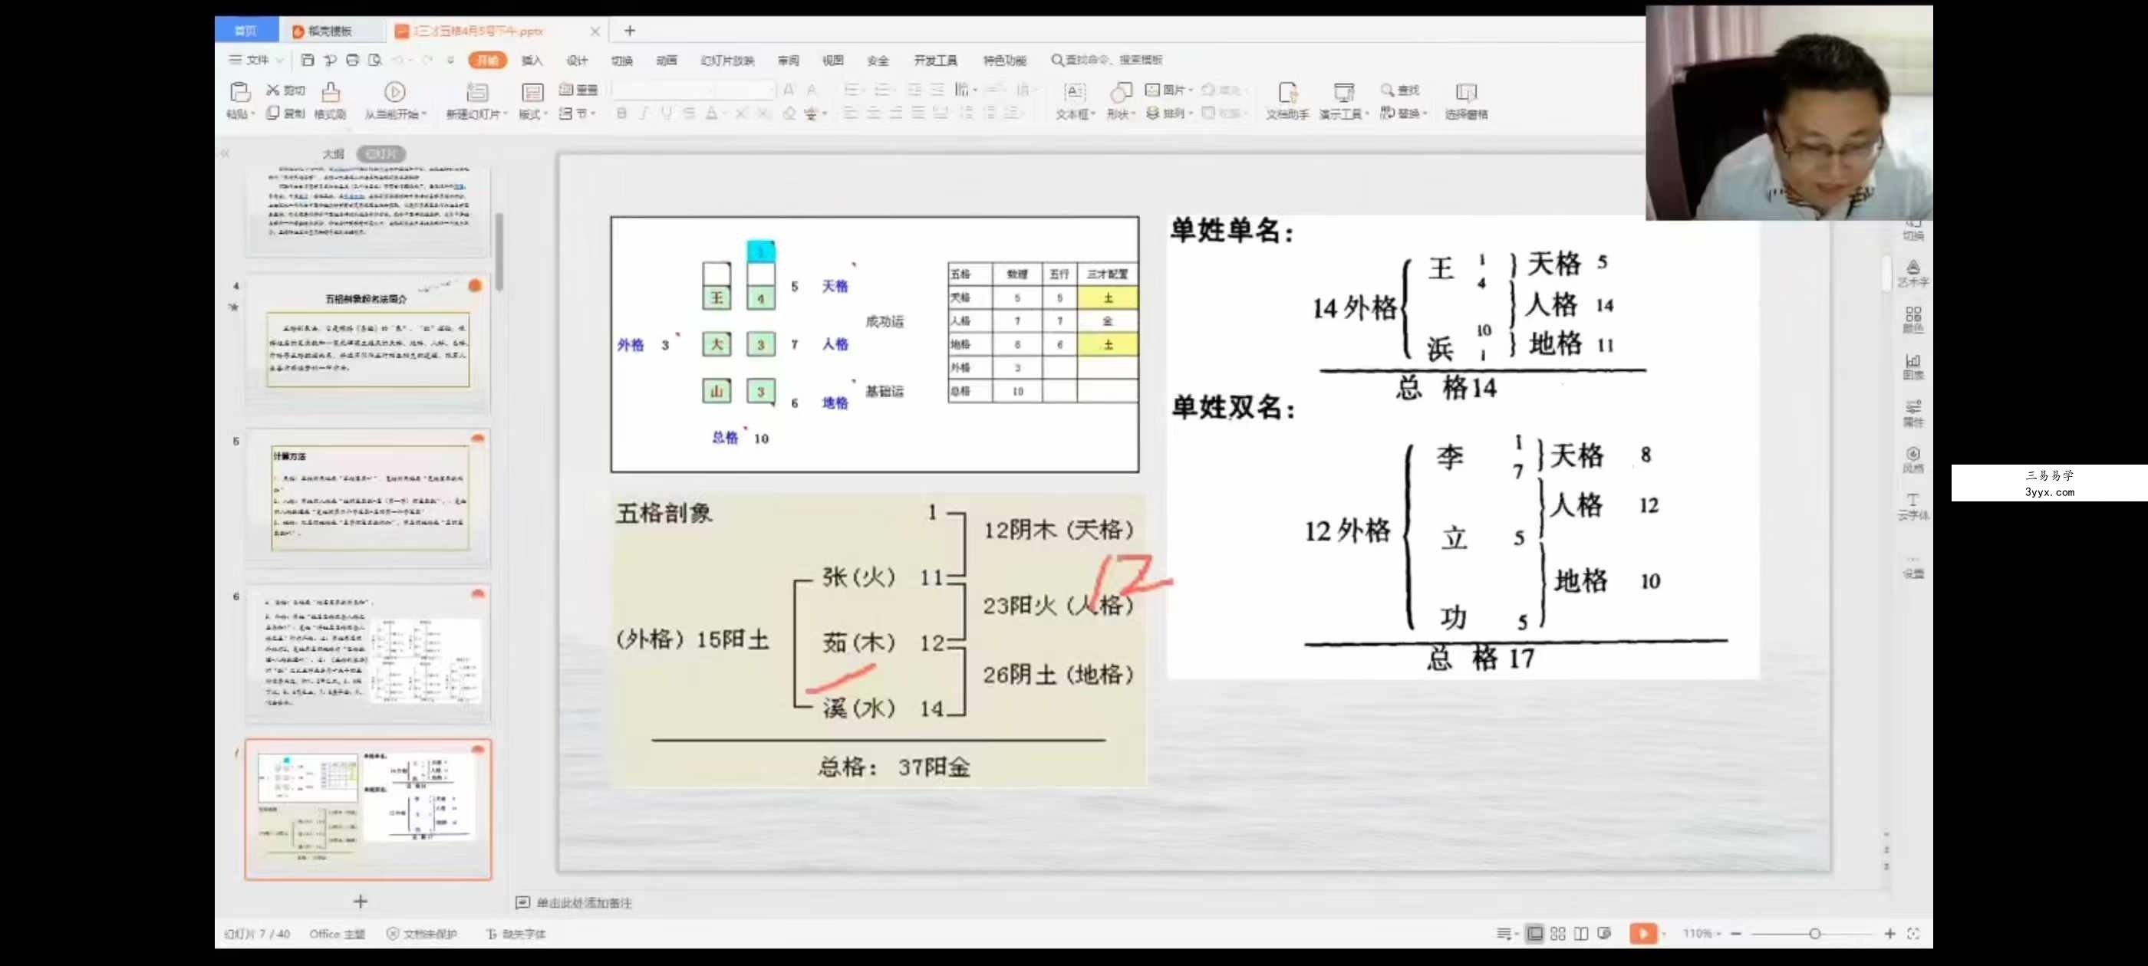Select slide 6 thumbnail
The image size is (2148, 966).
[x=367, y=652]
